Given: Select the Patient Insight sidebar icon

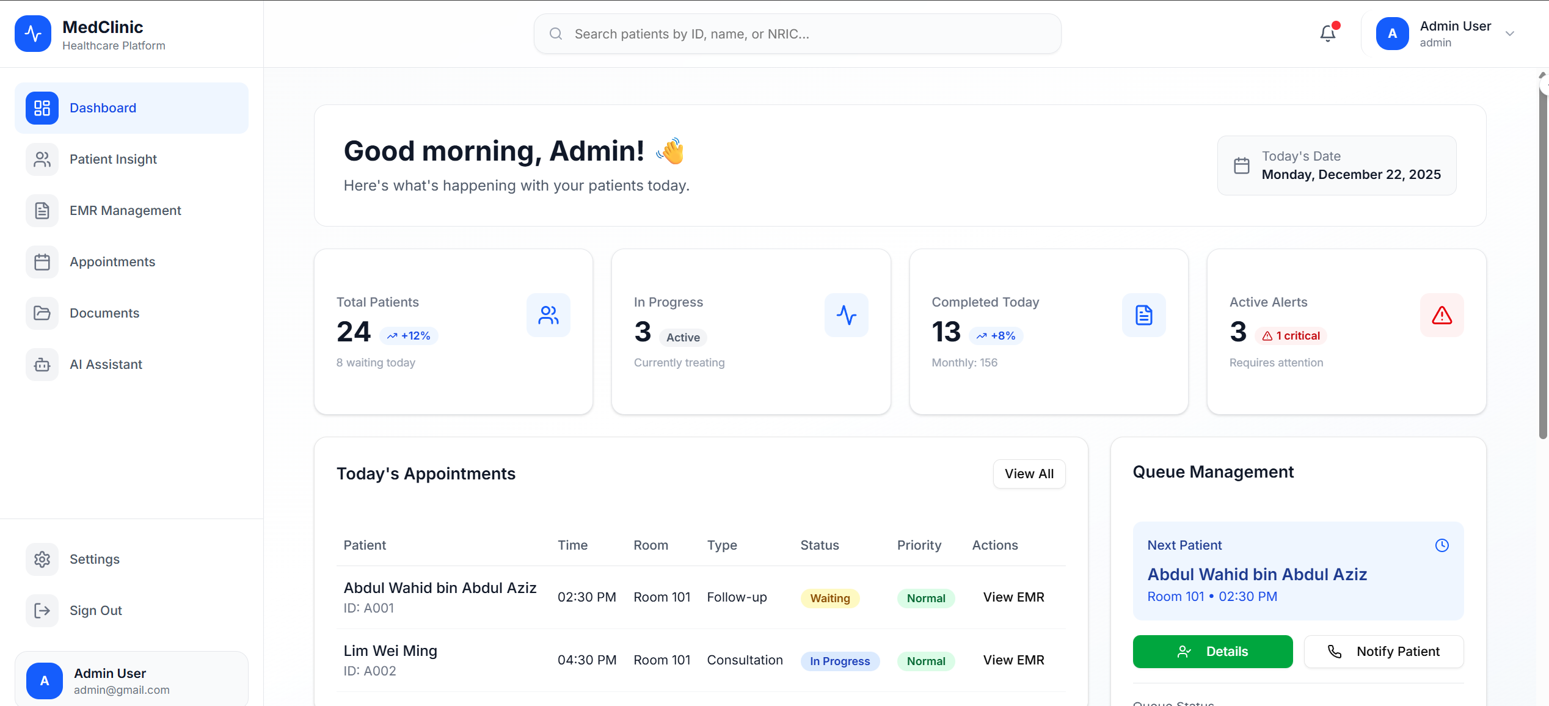Looking at the screenshot, I should click(x=42, y=159).
